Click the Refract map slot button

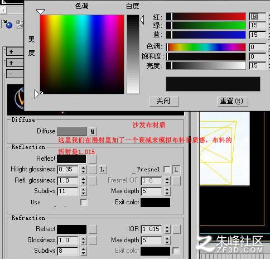[93, 229]
